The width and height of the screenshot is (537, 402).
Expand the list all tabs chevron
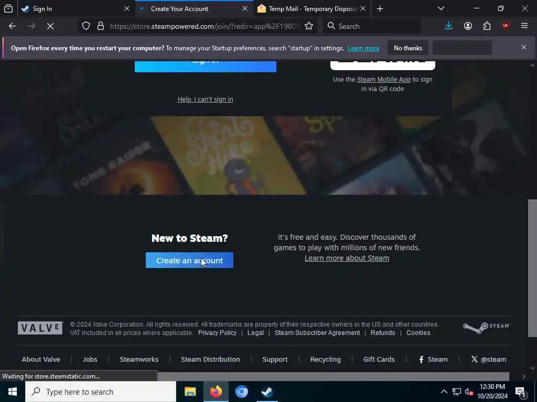tap(441, 8)
